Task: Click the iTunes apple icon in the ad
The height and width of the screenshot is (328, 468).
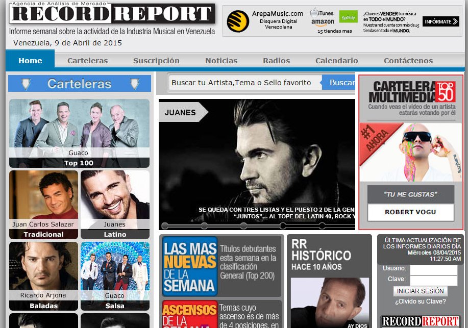Action: [314, 13]
